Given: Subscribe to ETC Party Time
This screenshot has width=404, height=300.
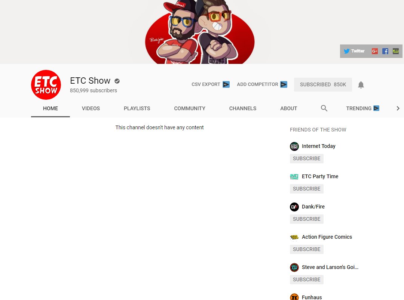Looking at the screenshot, I should tap(307, 189).
